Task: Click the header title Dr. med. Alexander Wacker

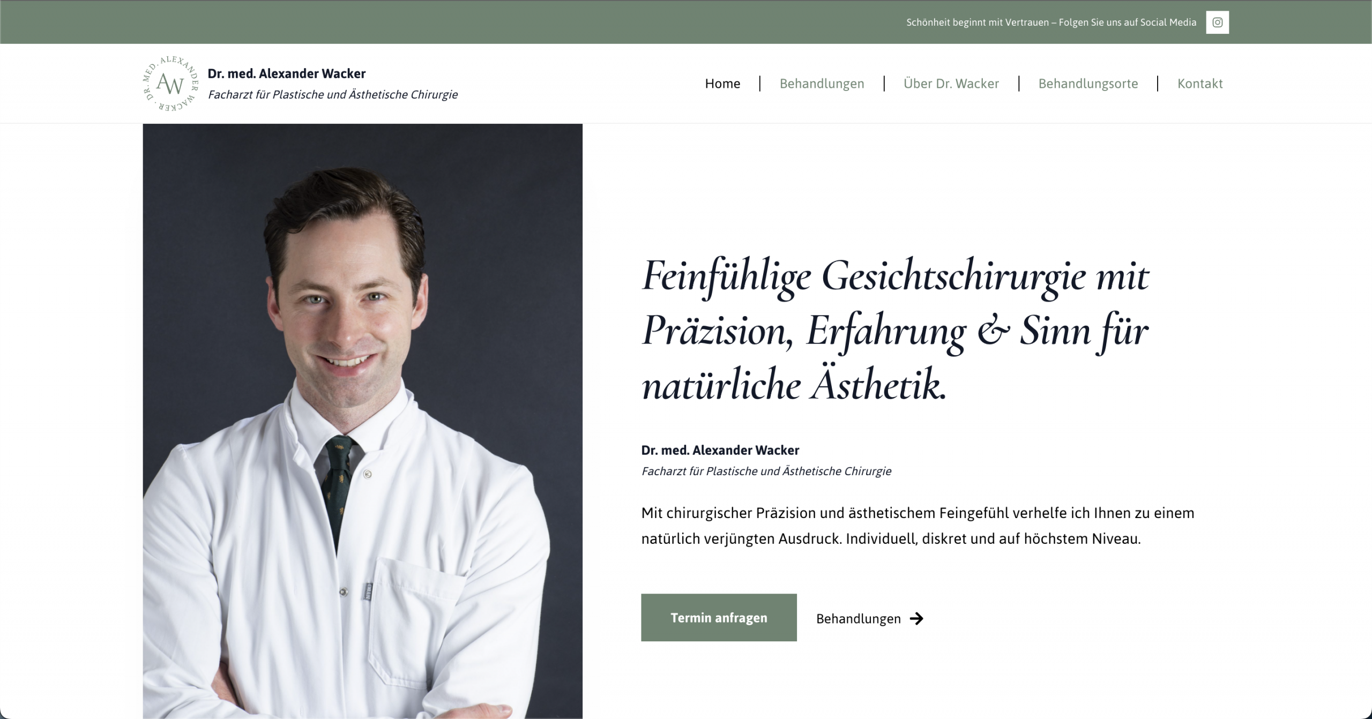Action: click(287, 73)
